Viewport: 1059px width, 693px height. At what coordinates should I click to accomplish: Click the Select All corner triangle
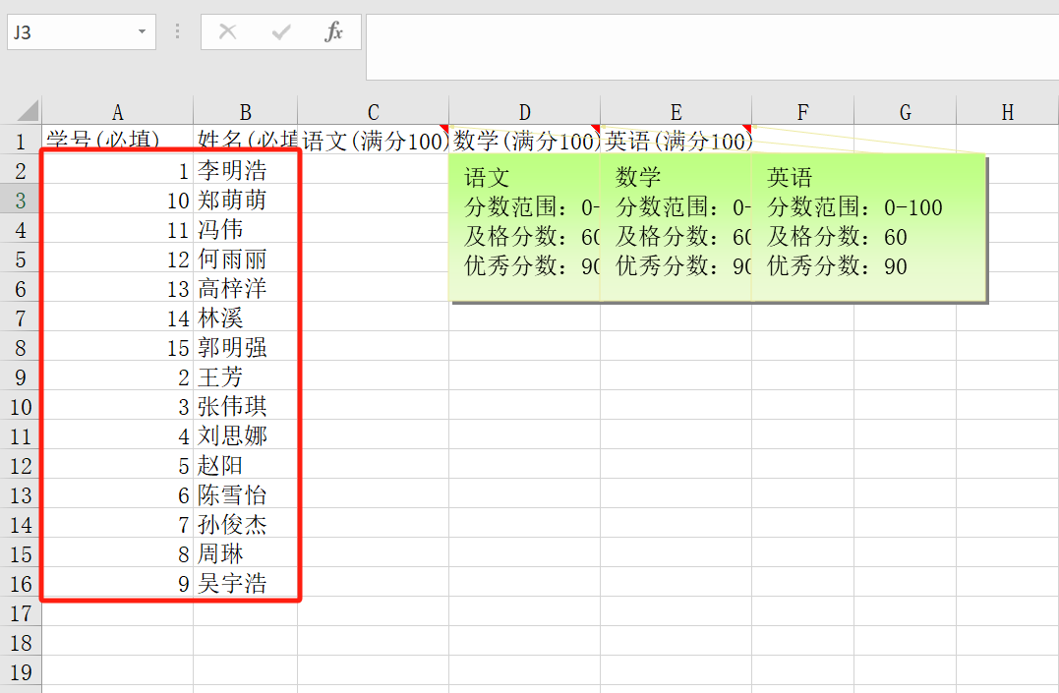pos(28,110)
